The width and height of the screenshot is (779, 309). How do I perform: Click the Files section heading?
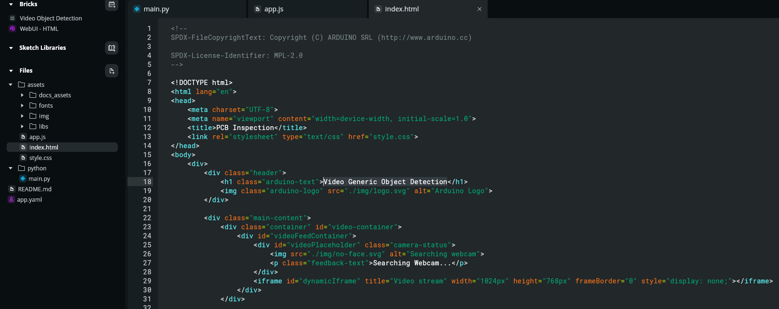tap(26, 71)
